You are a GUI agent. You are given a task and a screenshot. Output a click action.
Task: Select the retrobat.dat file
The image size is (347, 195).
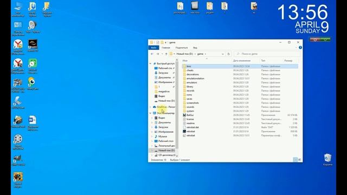click(192, 127)
